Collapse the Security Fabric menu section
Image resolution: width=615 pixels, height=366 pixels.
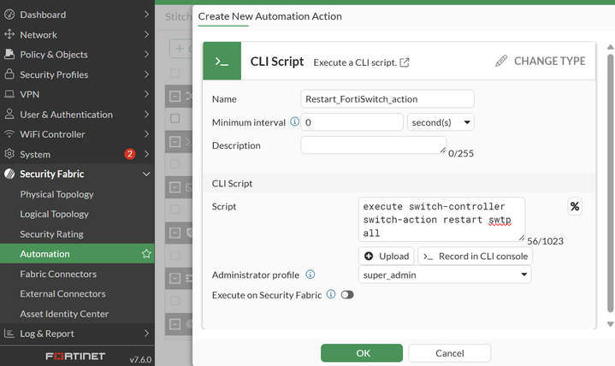pyautogui.click(x=146, y=174)
